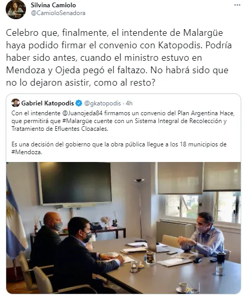Open the @gkatopodis handle

[102, 103]
